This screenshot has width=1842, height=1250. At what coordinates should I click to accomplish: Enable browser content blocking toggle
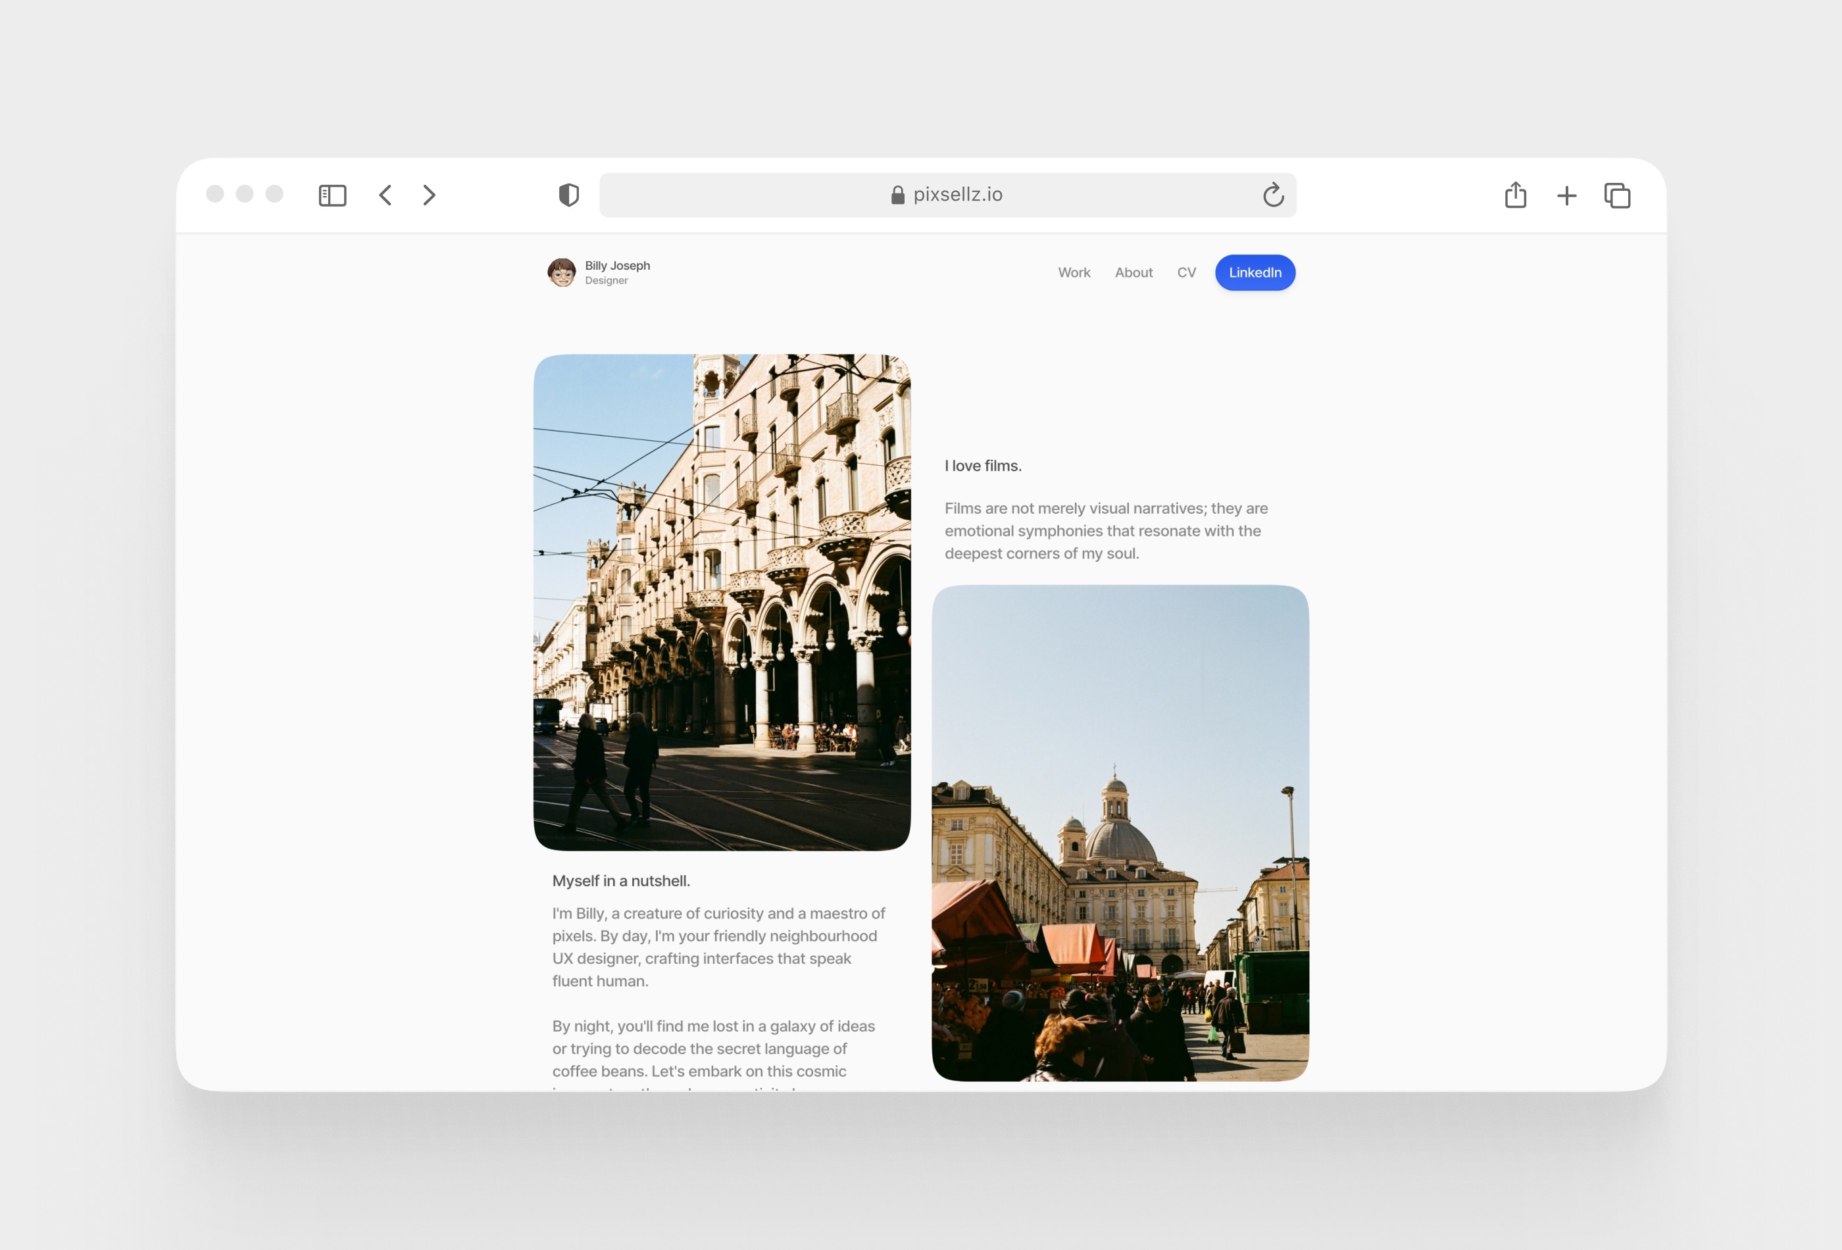point(568,194)
